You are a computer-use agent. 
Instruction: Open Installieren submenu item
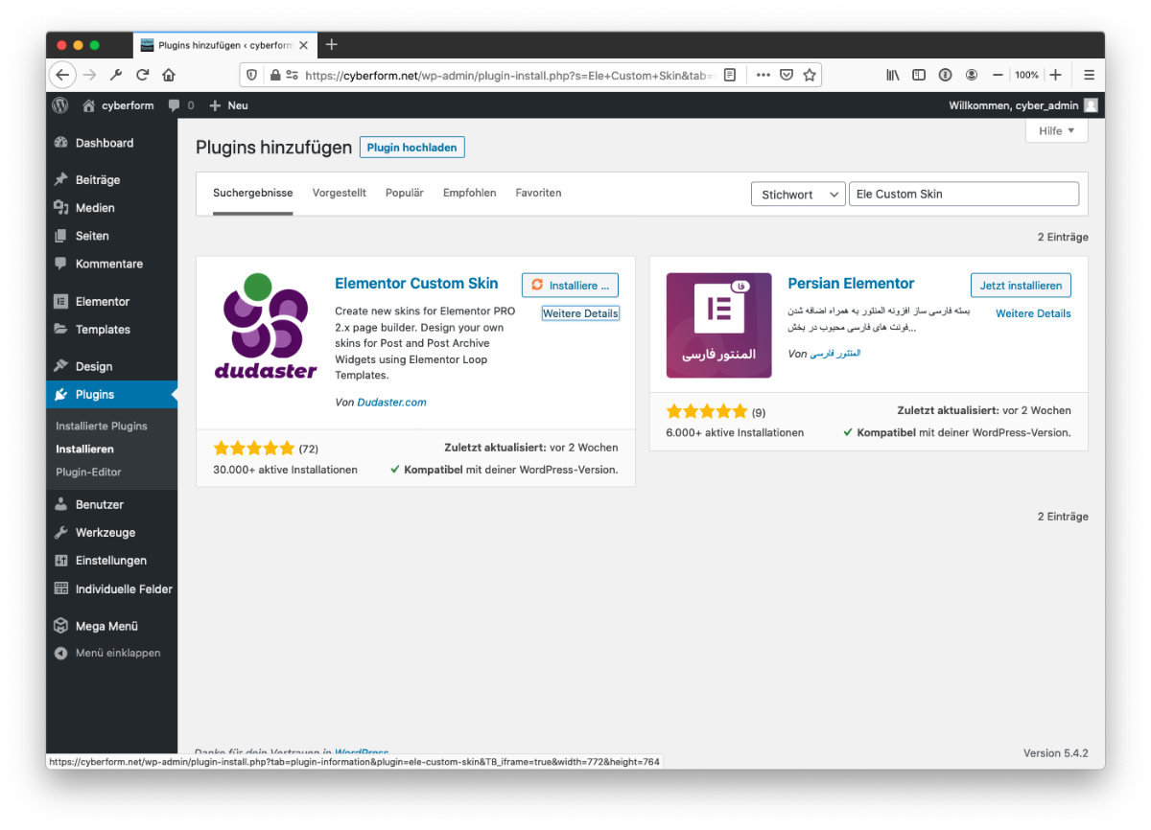click(x=84, y=449)
